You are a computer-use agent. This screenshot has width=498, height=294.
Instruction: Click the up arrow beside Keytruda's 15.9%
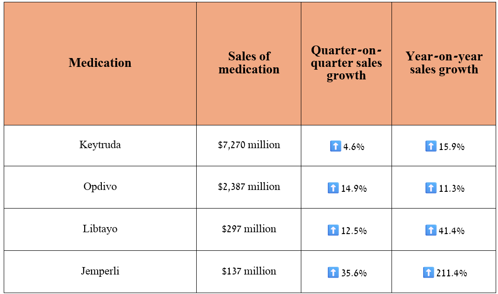pos(431,147)
